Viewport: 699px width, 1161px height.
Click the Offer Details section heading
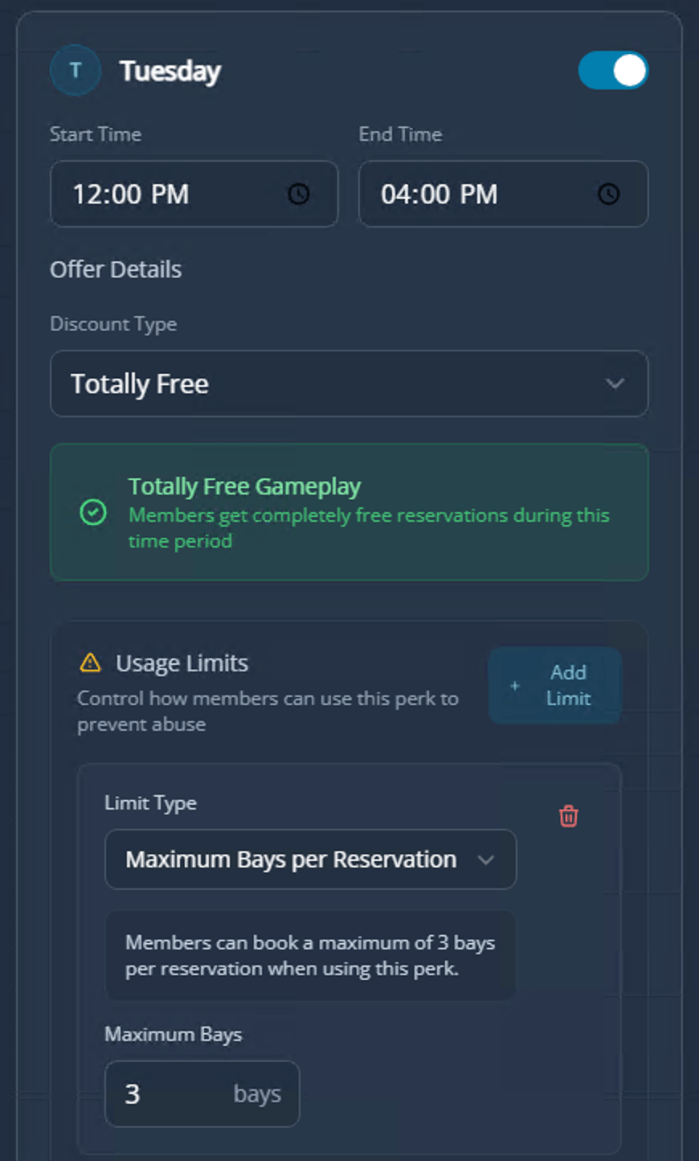point(116,269)
